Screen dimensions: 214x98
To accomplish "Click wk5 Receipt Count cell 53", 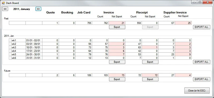I will [133, 55].
